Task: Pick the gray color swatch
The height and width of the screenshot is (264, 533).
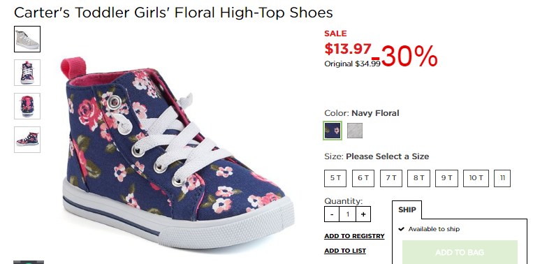Action: coord(355,131)
